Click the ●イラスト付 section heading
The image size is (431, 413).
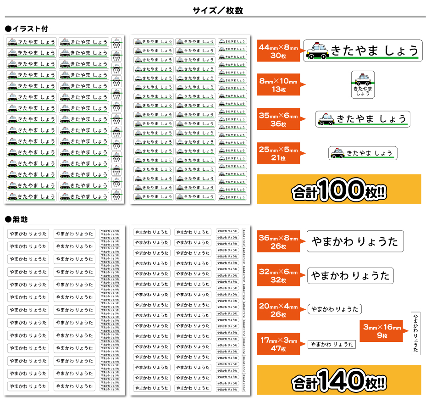[26, 28]
